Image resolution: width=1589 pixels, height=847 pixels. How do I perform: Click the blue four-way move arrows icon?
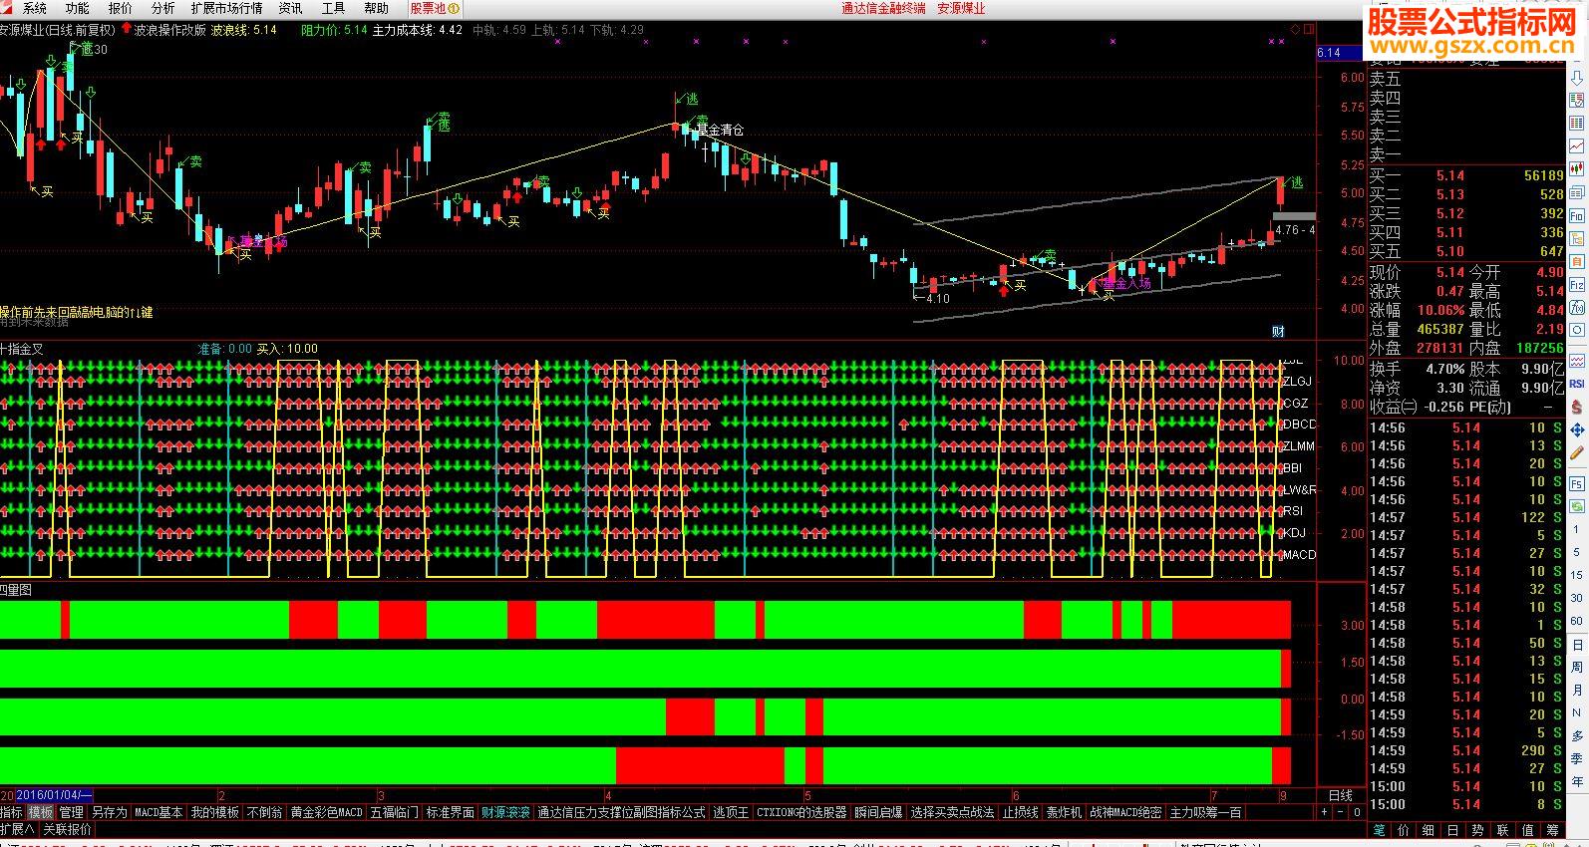pos(1577,429)
